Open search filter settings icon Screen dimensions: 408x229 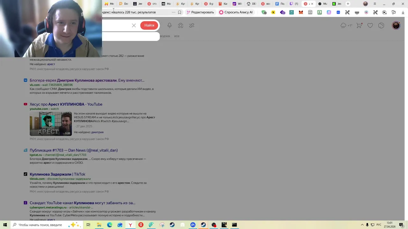coord(192,25)
